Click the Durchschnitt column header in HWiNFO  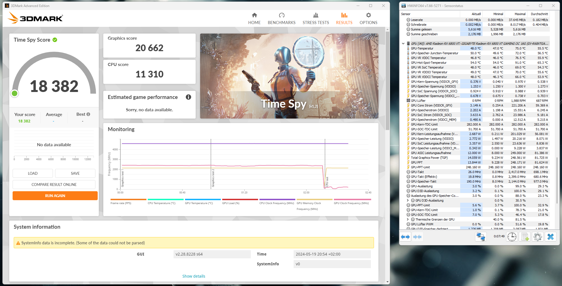pyautogui.click(x=539, y=14)
